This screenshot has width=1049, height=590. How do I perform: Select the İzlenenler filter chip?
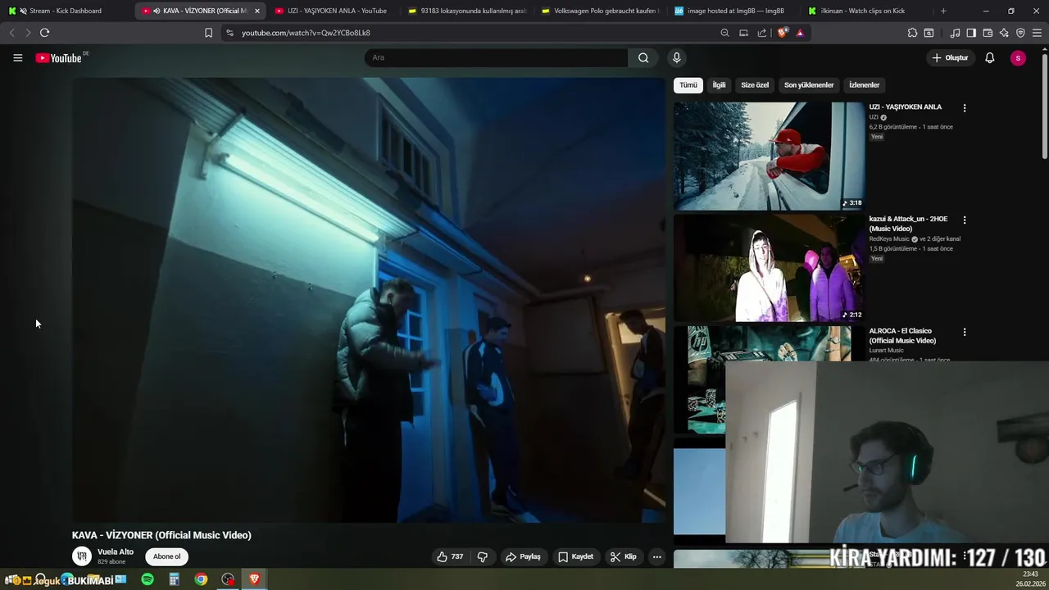point(864,85)
